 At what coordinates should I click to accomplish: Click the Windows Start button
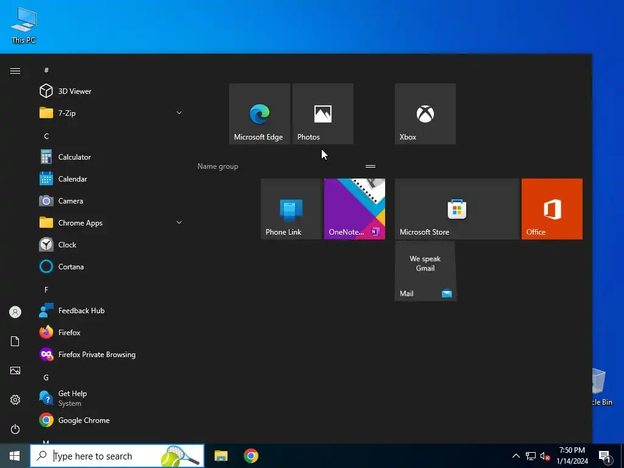[x=15, y=456]
